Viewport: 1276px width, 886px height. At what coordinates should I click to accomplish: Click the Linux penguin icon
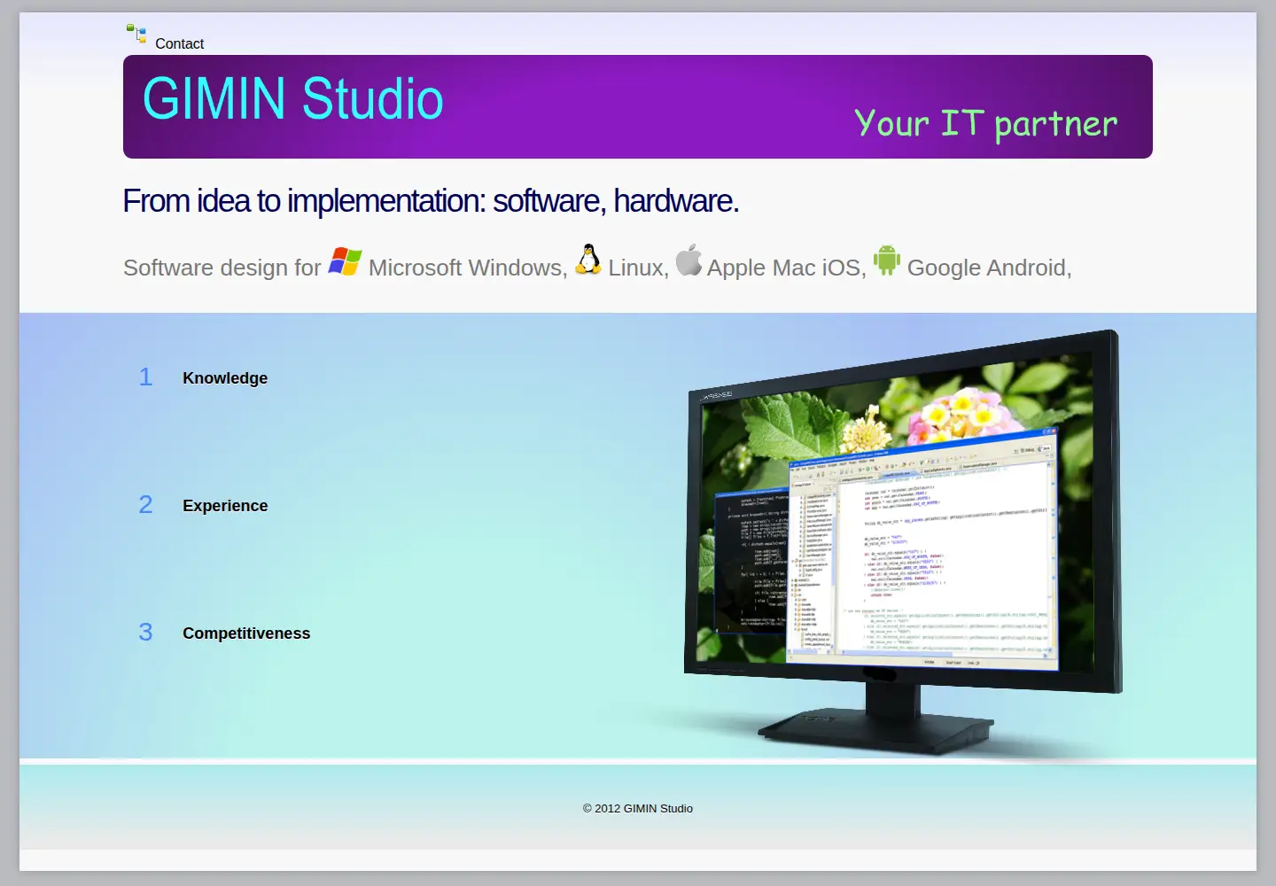click(x=588, y=260)
